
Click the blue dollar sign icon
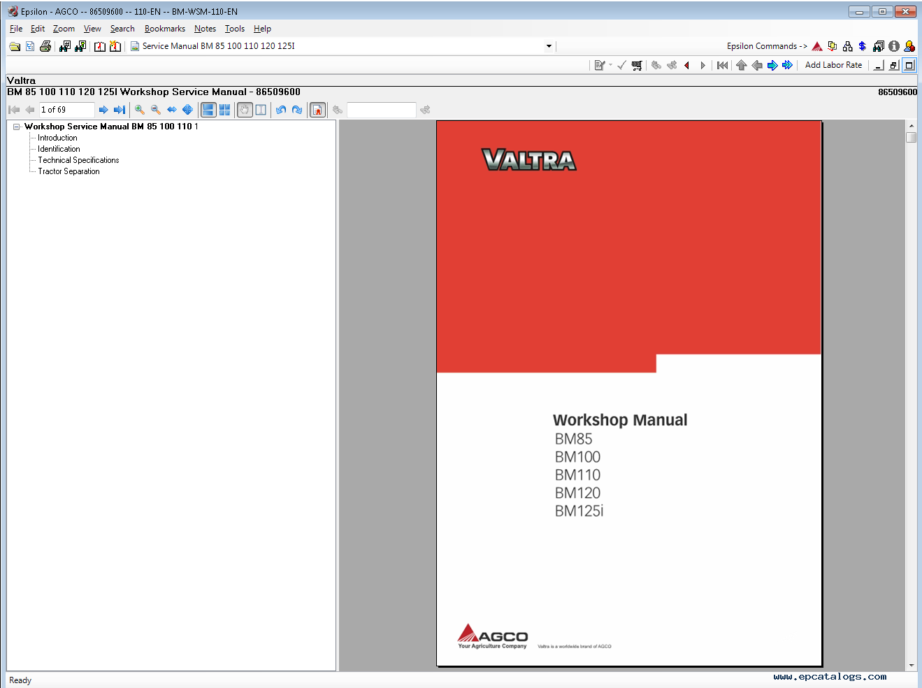(x=863, y=46)
